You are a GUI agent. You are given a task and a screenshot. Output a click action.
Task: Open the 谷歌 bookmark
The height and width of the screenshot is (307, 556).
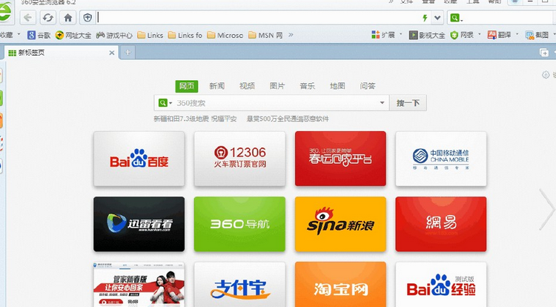[x=39, y=35]
